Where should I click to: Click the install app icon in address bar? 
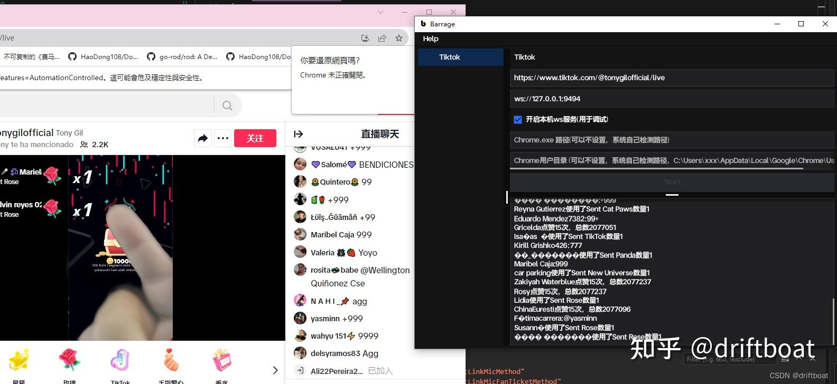point(365,38)
